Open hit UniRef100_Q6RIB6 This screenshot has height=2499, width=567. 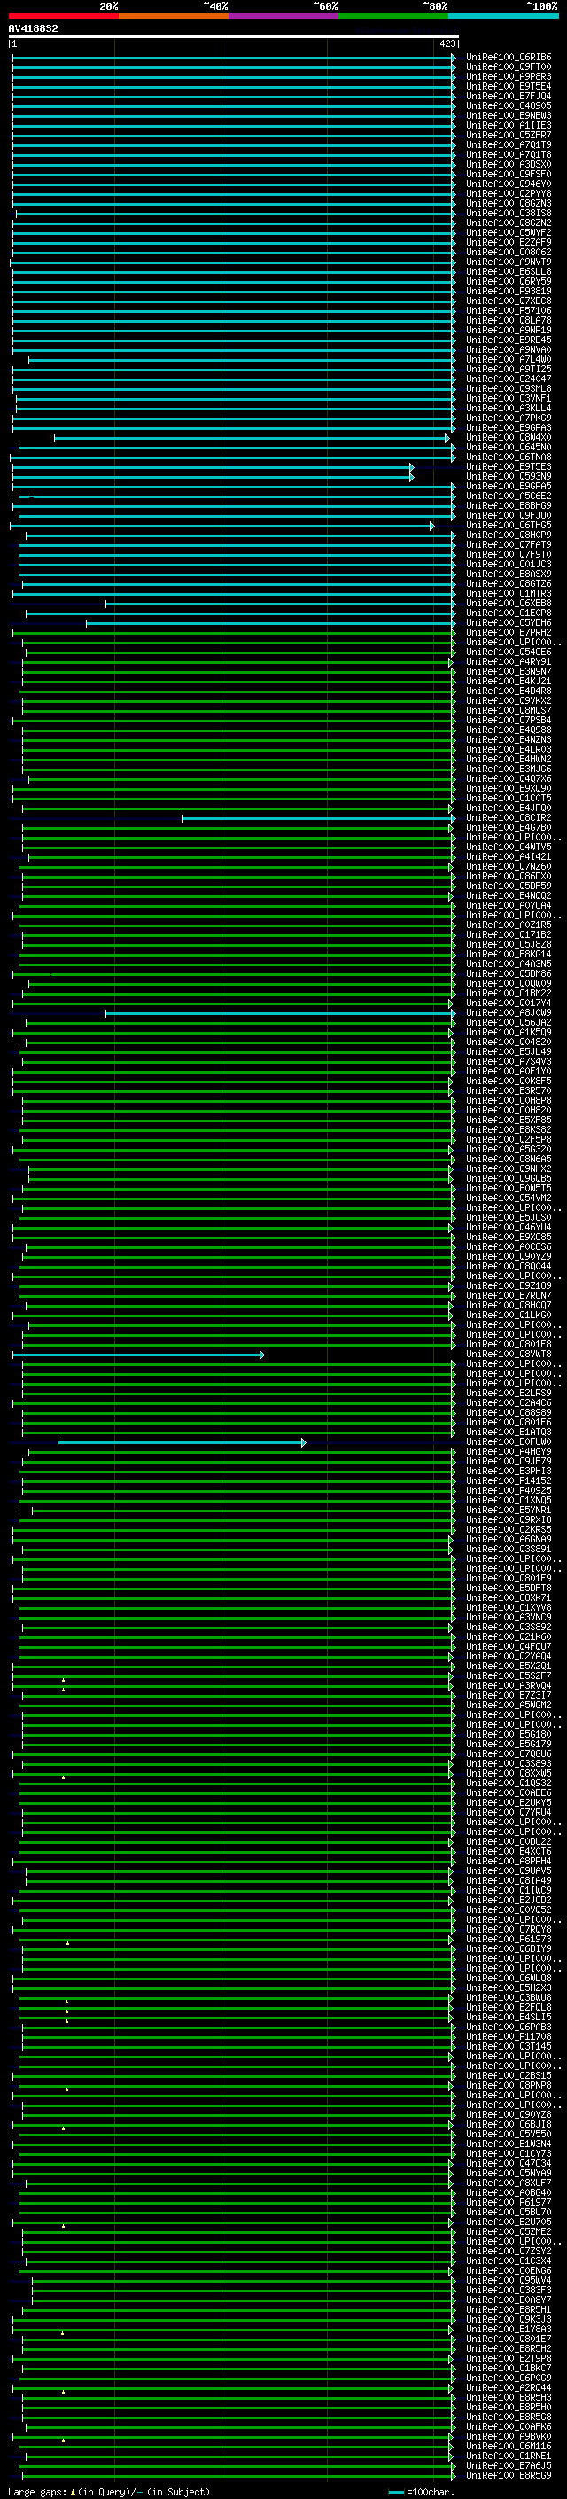[509, 58]
